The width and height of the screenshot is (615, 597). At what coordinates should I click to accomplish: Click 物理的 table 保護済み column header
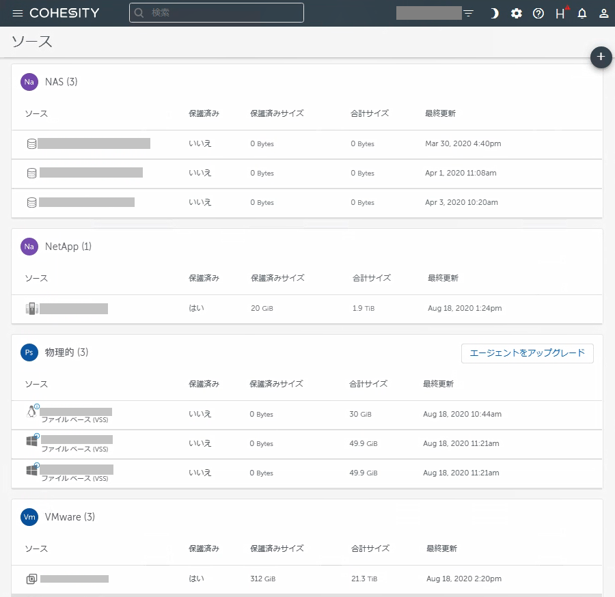204,384
